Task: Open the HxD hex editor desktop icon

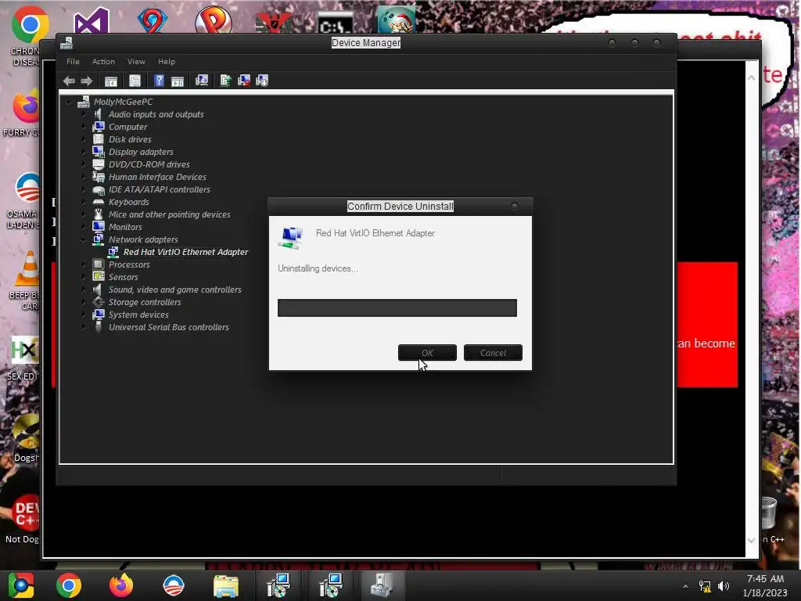Action: pyautogui.click(x=24, y=351)
